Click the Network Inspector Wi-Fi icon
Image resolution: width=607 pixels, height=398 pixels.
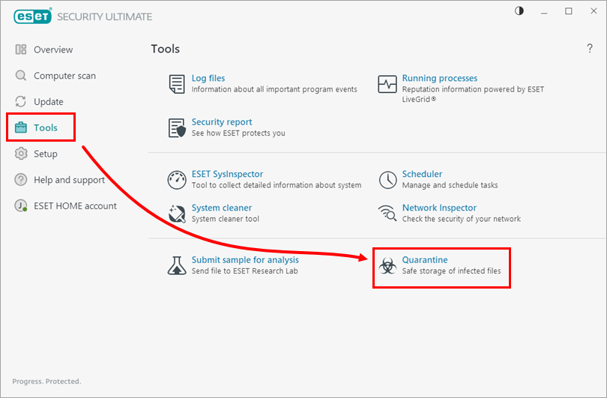tap(387, 214)
